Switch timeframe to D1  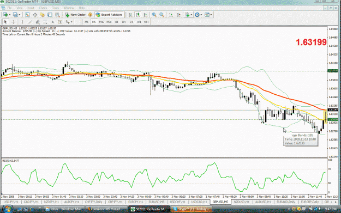131,22
